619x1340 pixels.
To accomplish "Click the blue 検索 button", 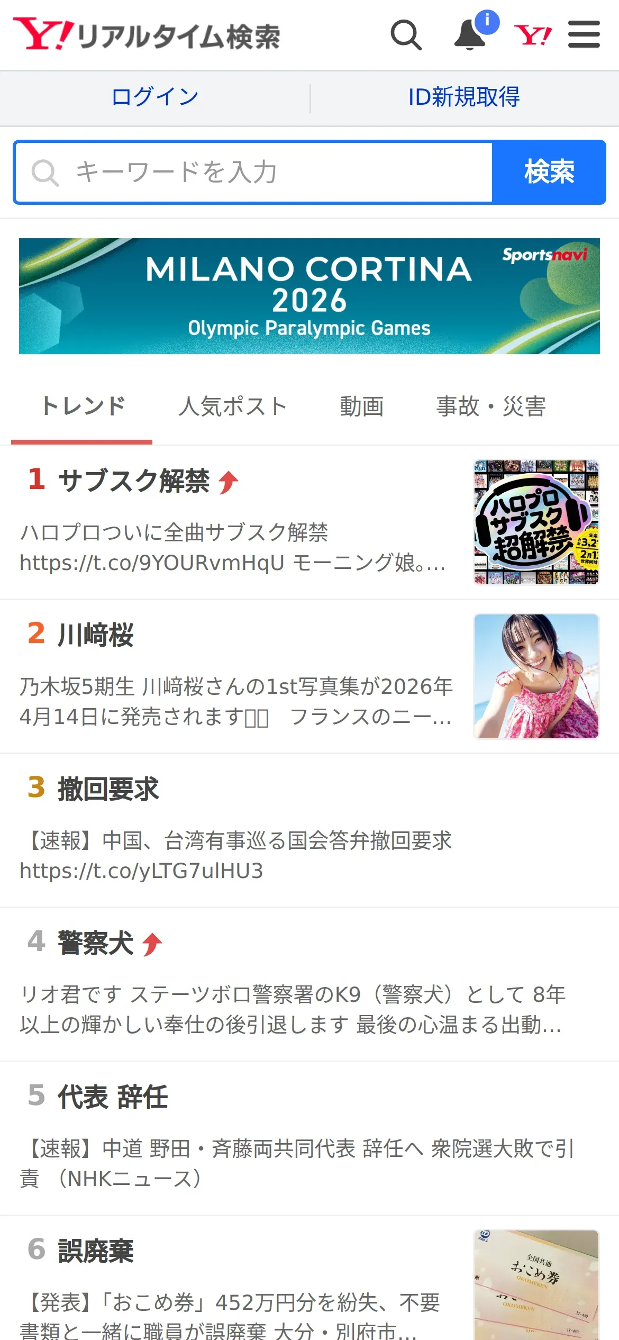I will [549, 172].
